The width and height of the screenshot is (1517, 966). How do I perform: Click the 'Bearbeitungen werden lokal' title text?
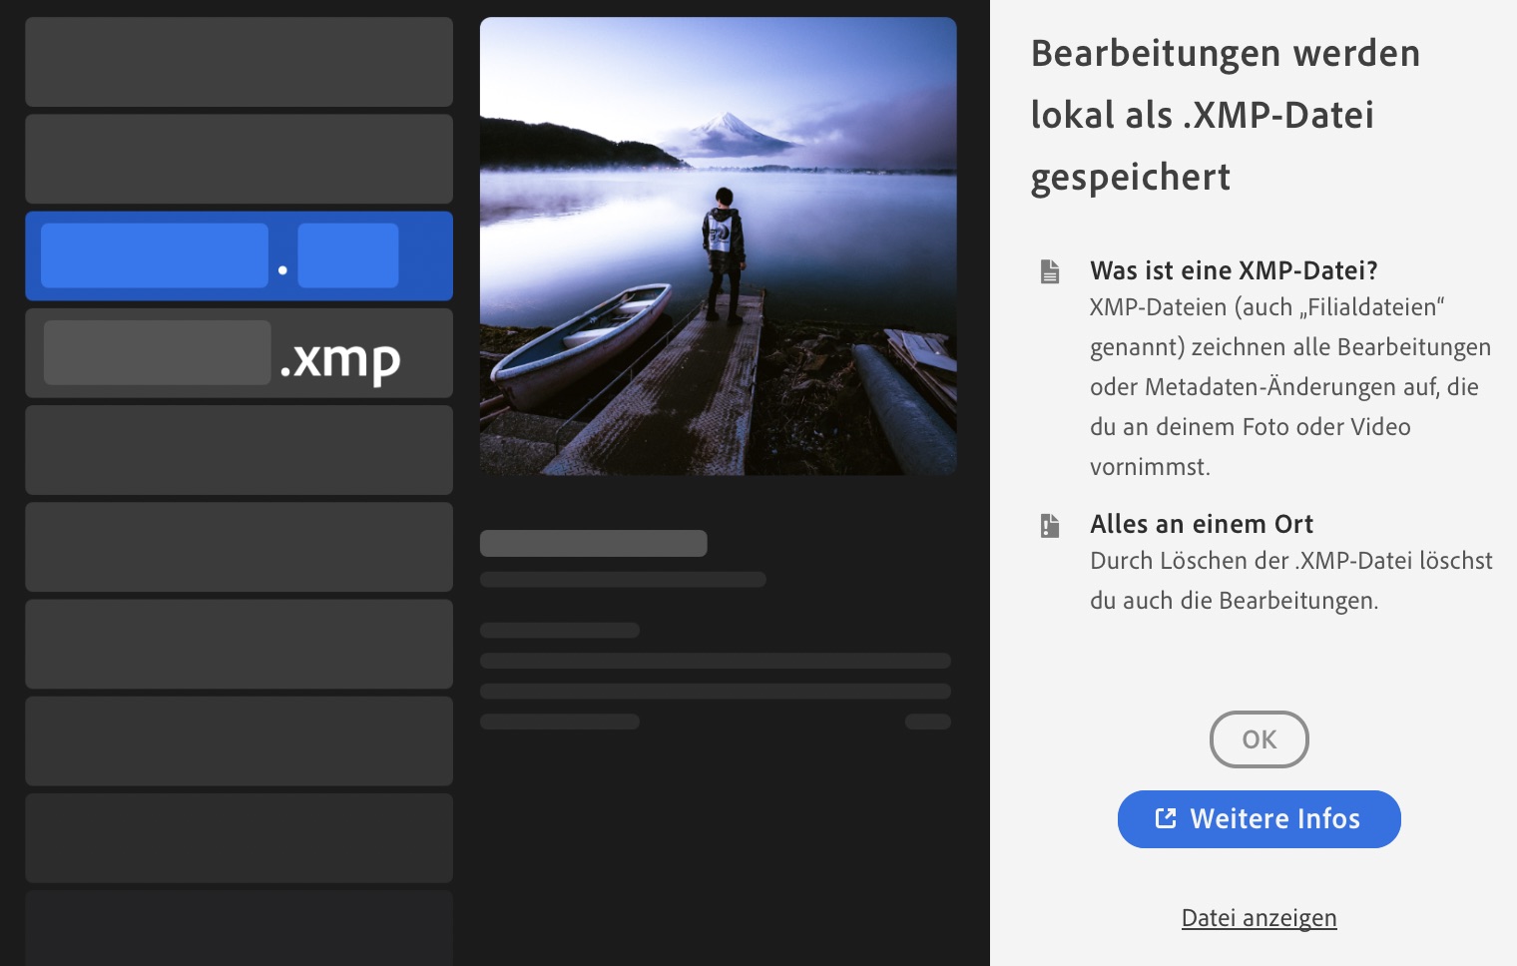pos(1226,115)
